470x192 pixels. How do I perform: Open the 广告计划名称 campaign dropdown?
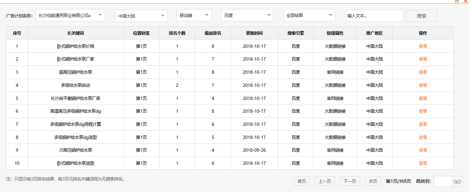tap(70, 15)
